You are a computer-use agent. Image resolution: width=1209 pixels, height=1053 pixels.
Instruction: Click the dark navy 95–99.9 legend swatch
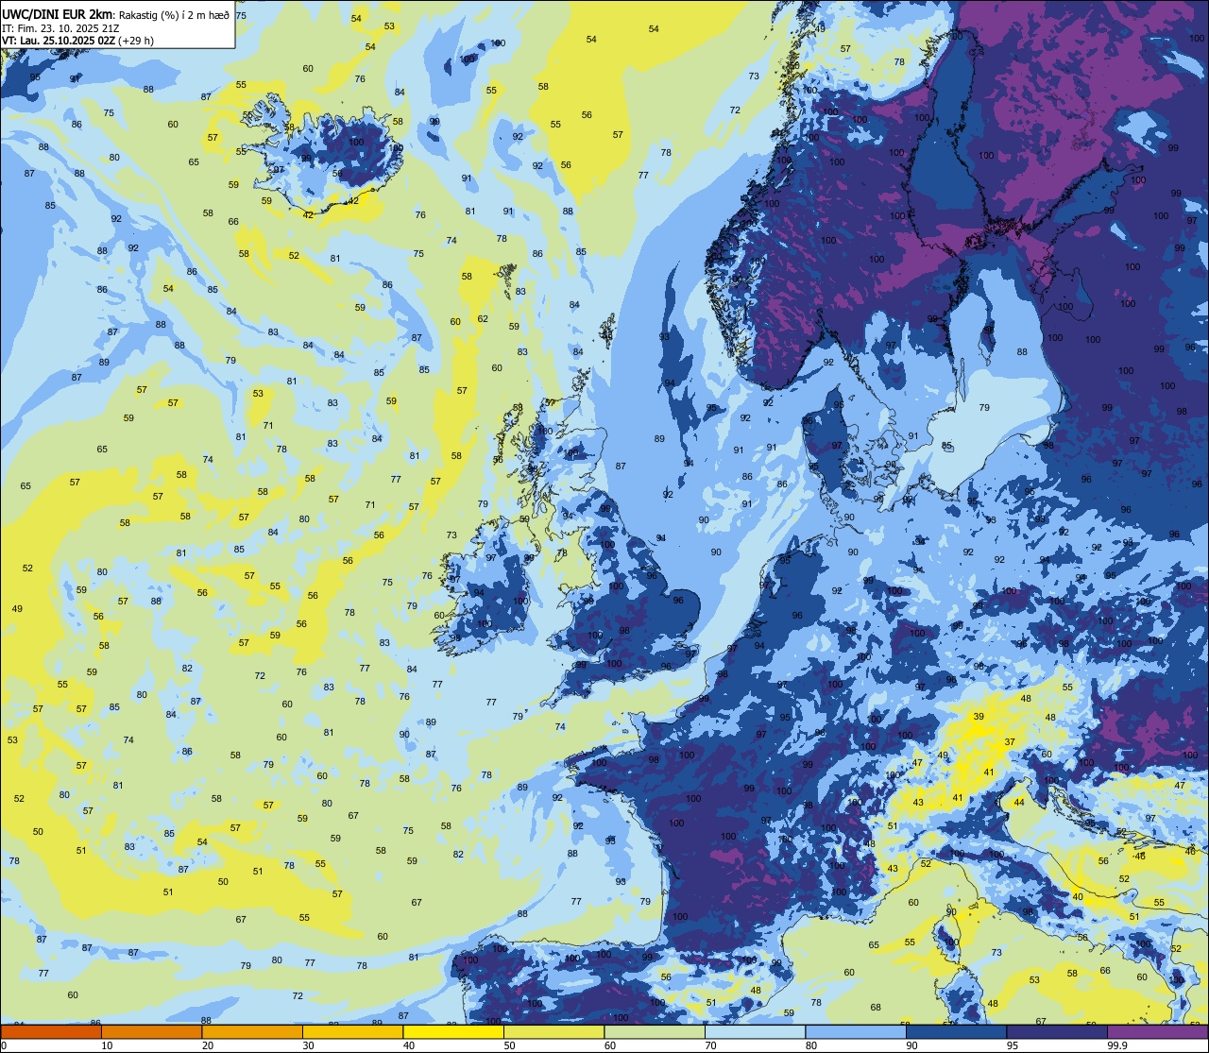1057,1031
